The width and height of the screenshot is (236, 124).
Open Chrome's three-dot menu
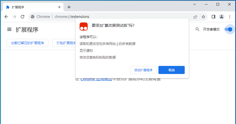click(230, 17)
